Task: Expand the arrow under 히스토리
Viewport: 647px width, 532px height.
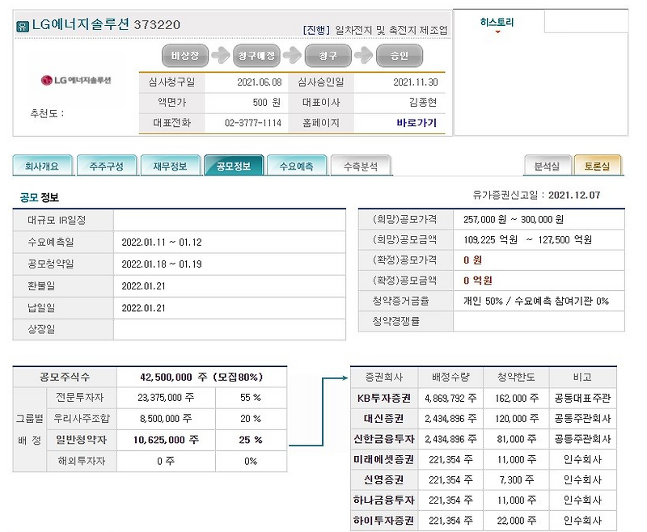Action: tap(497, 32)
